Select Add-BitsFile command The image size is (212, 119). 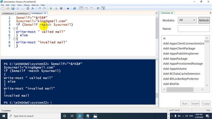171,84
